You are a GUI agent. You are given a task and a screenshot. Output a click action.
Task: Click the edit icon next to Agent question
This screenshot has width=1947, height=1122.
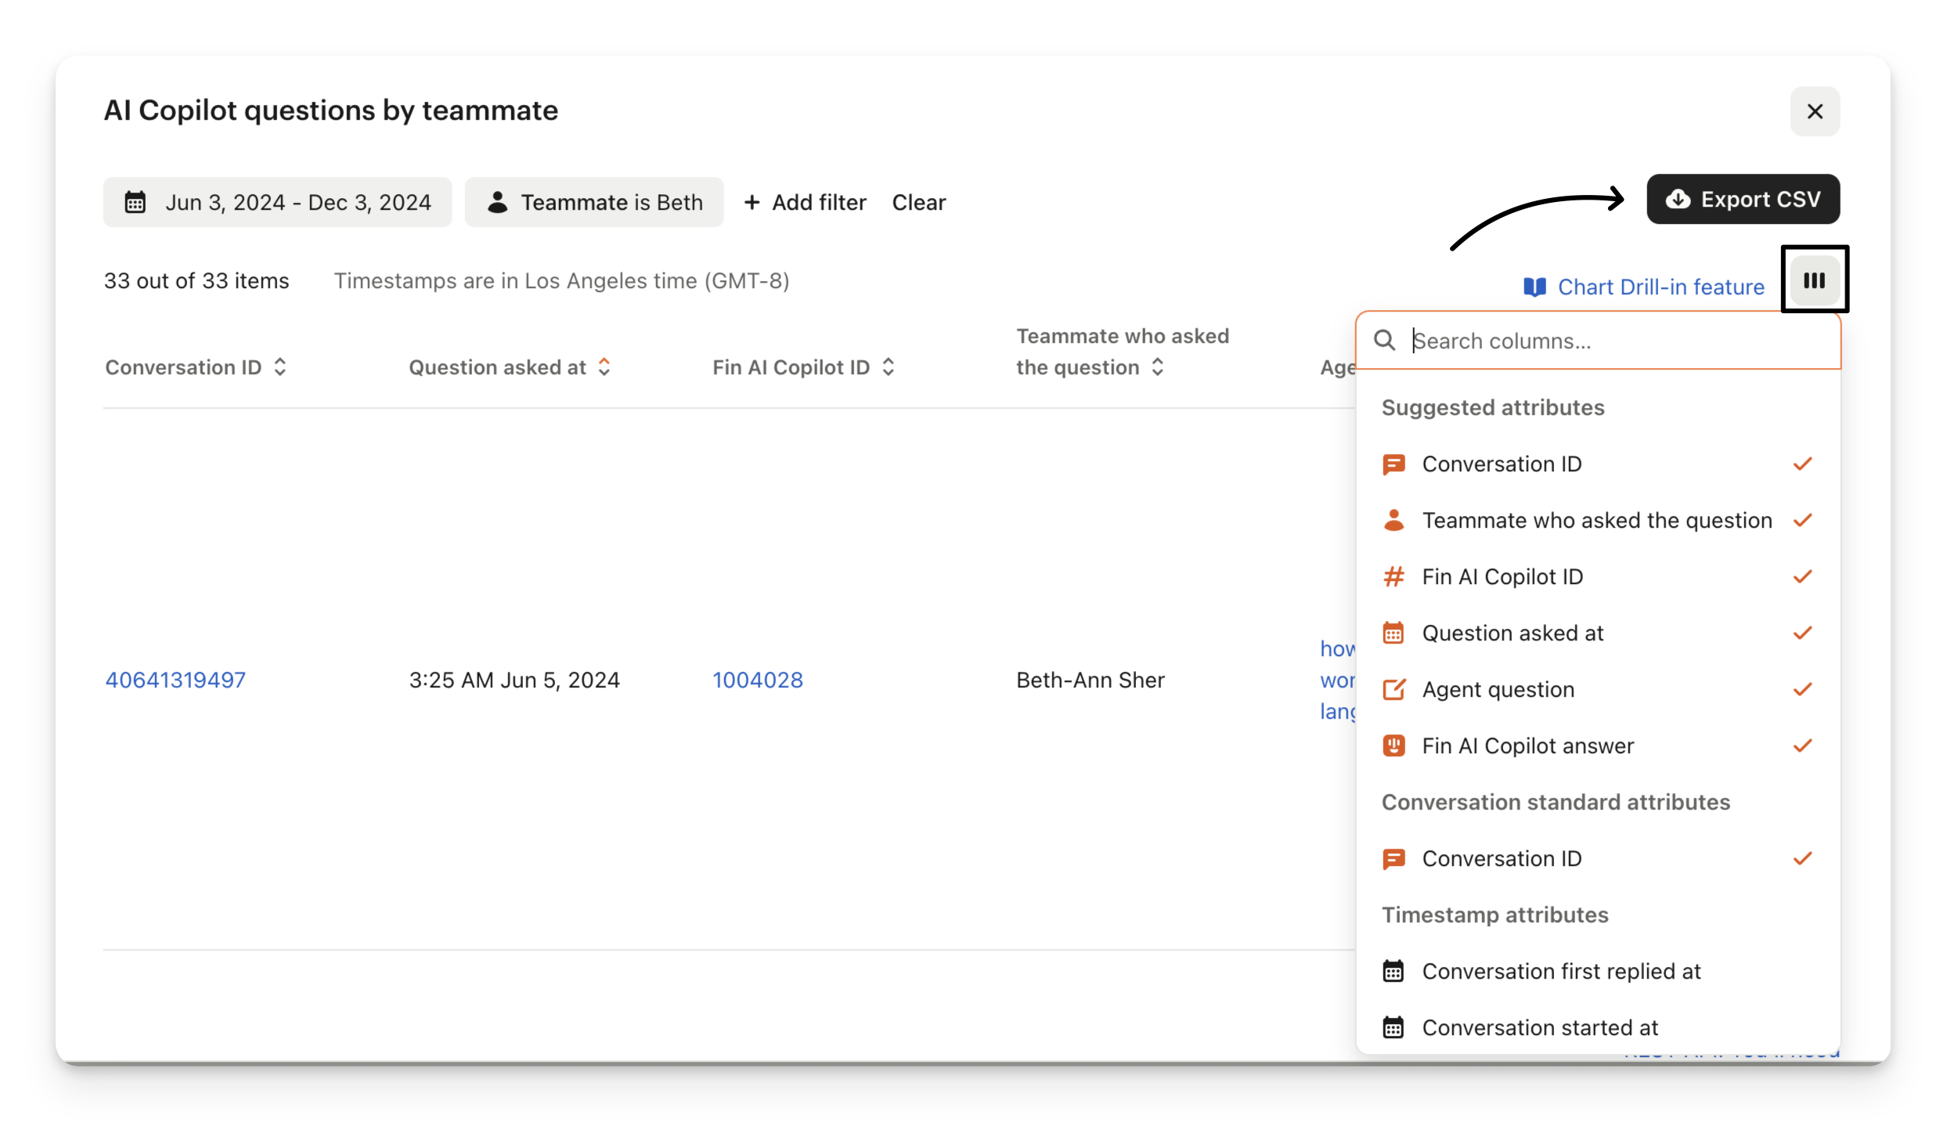point(1394,690)
